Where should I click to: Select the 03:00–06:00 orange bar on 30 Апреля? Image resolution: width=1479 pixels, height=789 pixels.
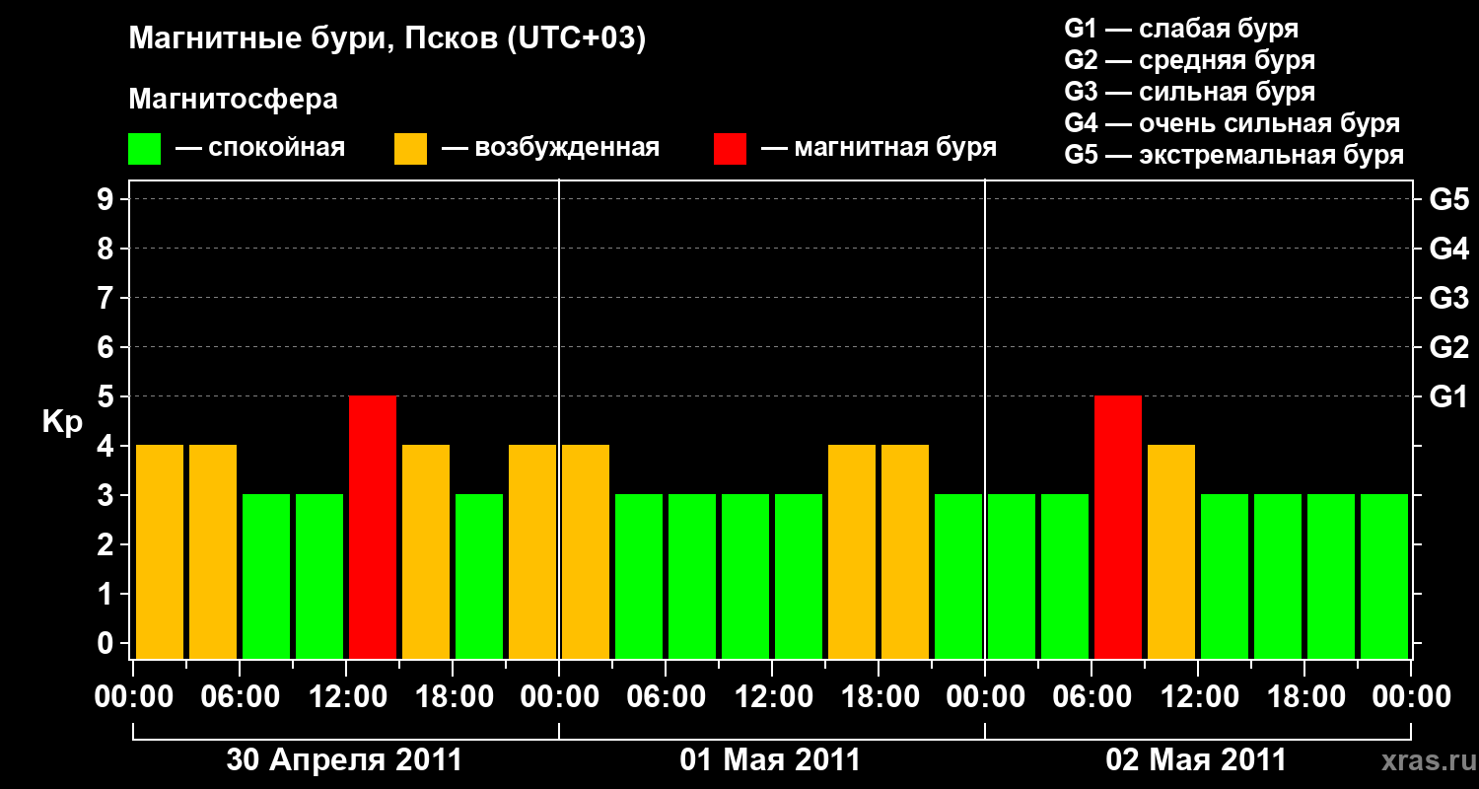[213, 551]
